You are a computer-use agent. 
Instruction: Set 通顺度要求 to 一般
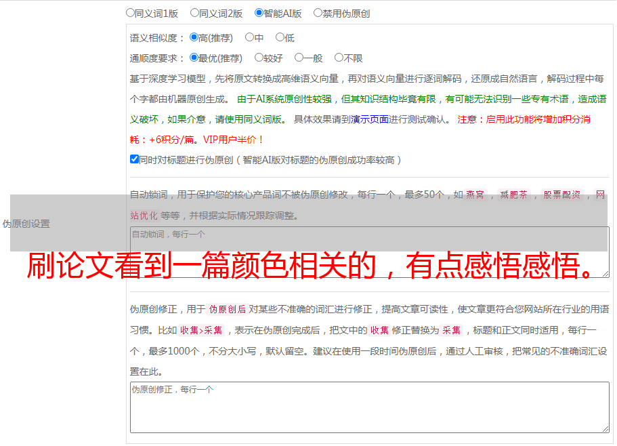click(299, 58)
